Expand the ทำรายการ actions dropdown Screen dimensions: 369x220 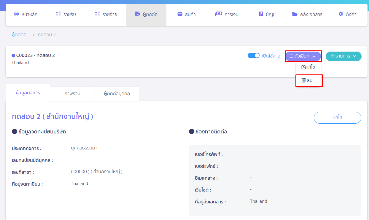pyautogui.click(x=343, y=56)
